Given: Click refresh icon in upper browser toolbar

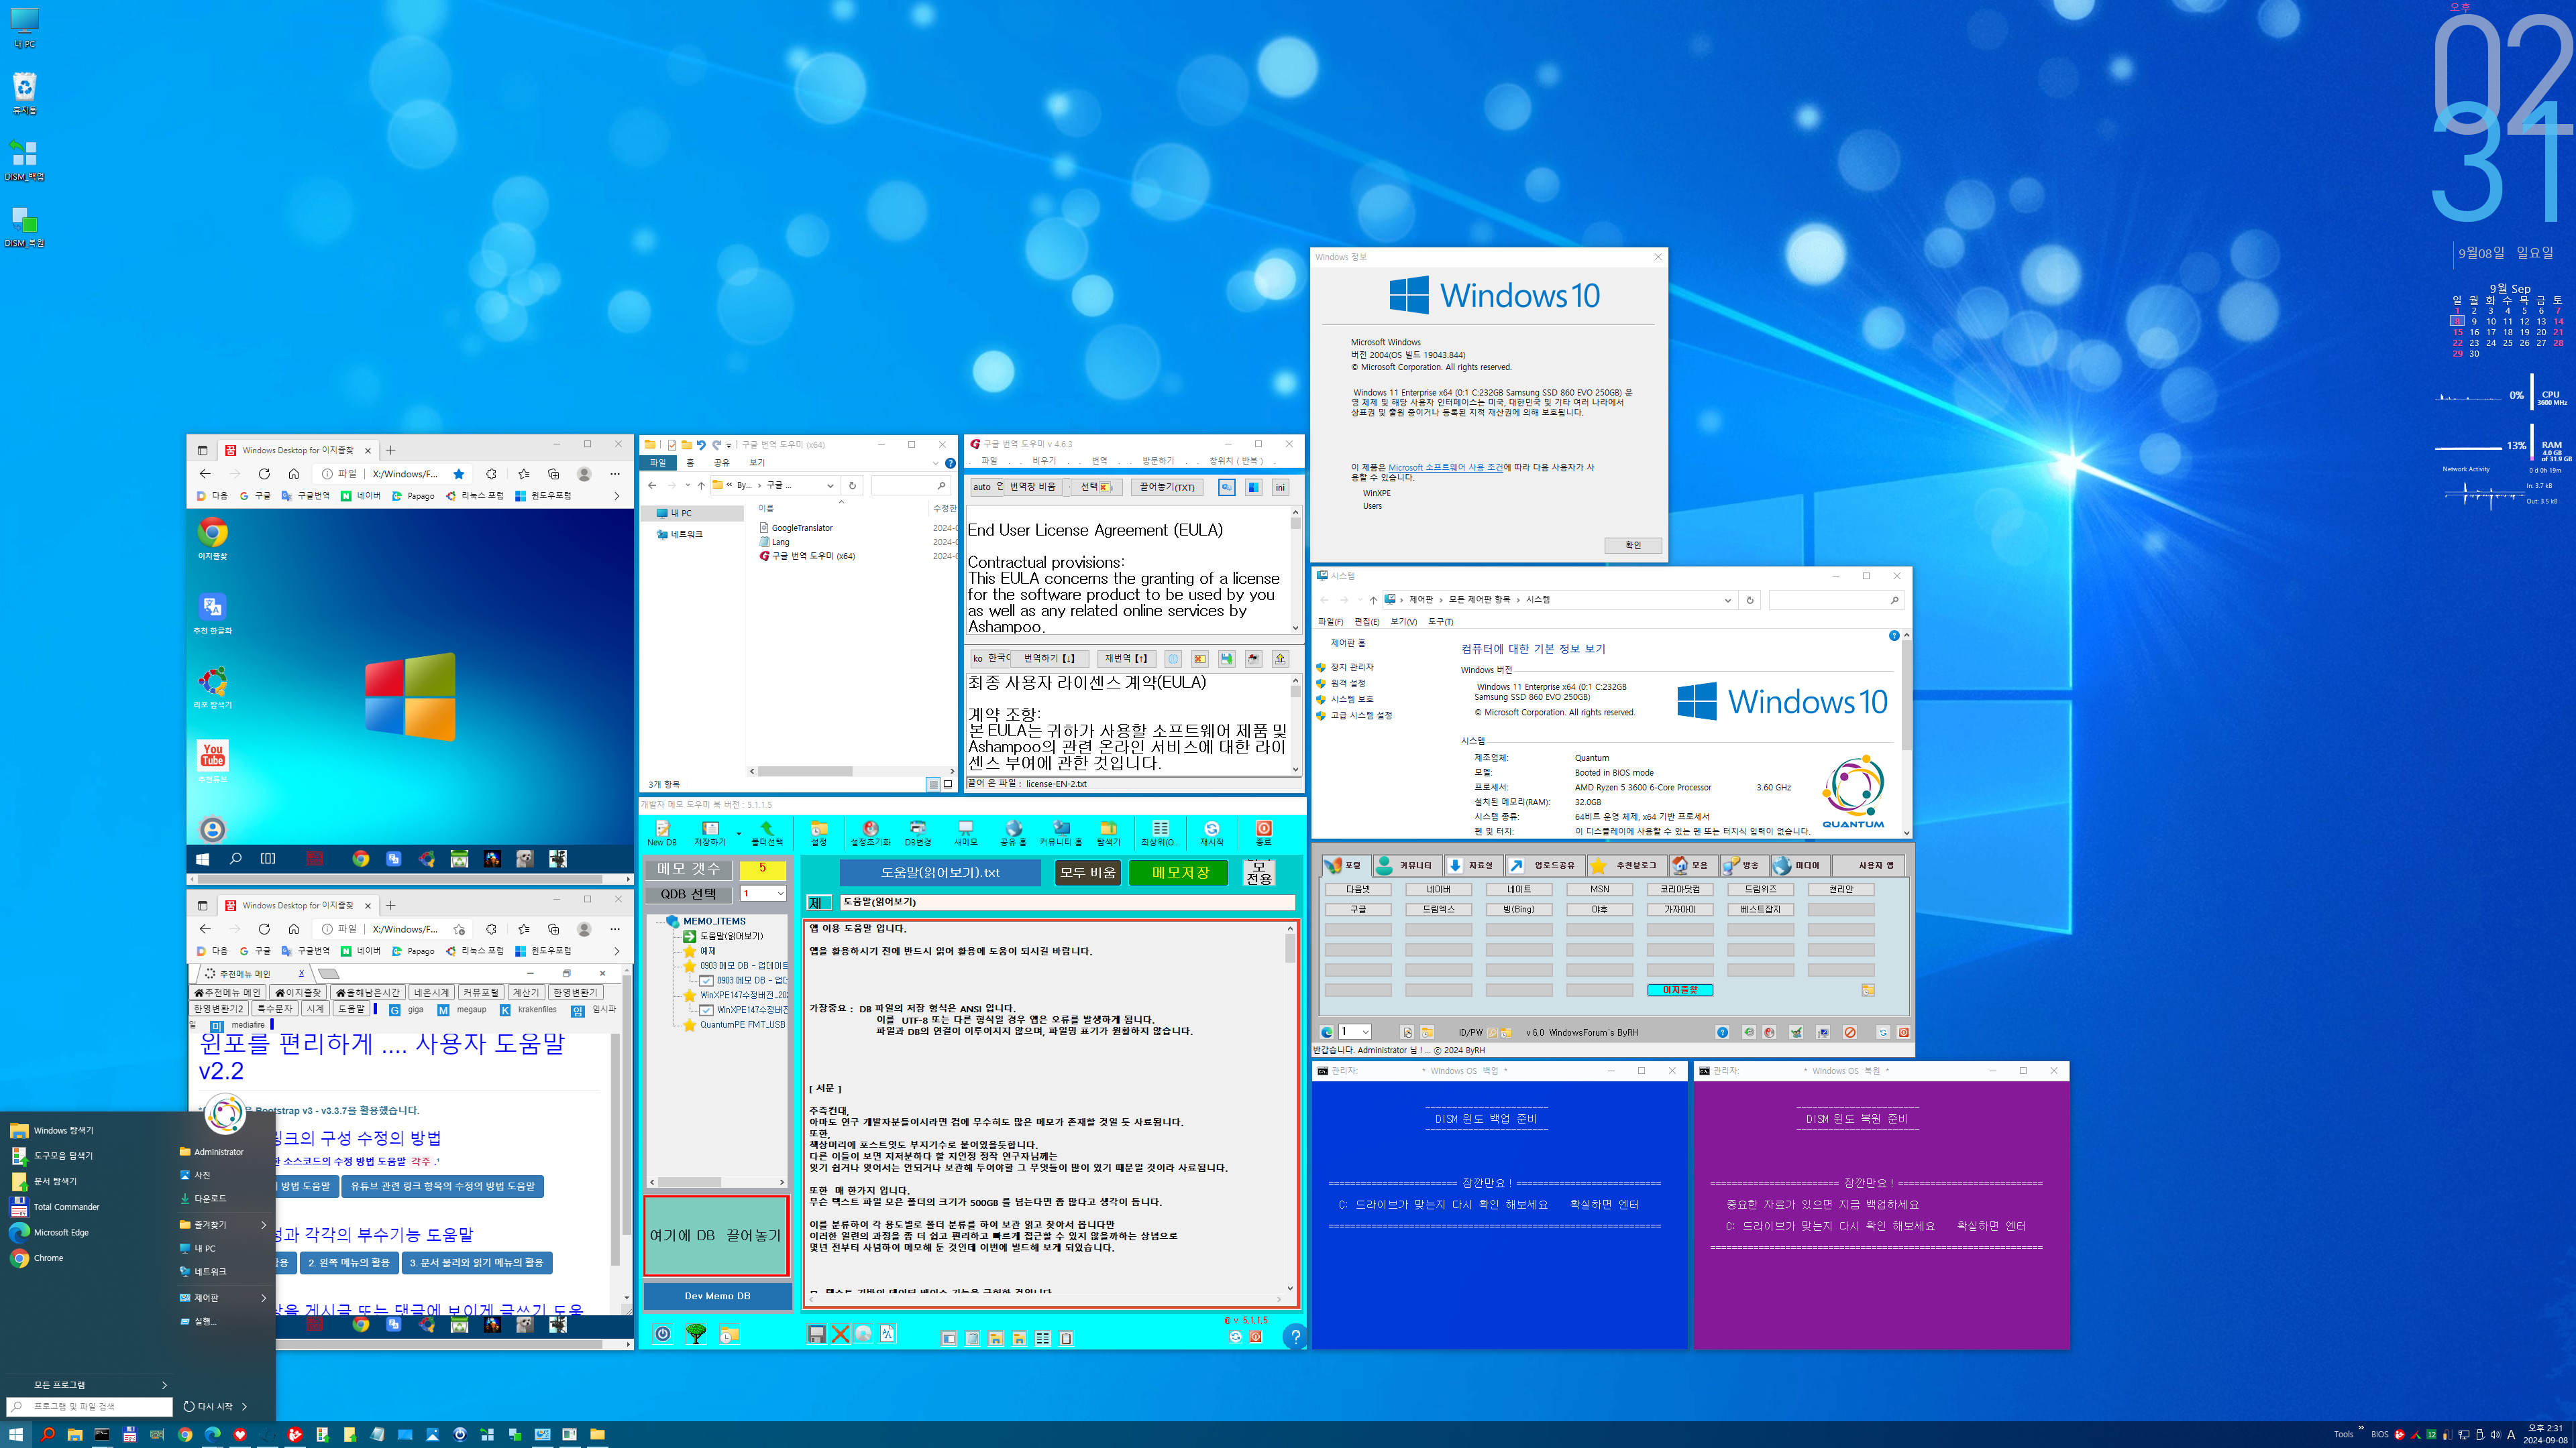Looking at the screenshot, I should (x=264, y=474).
